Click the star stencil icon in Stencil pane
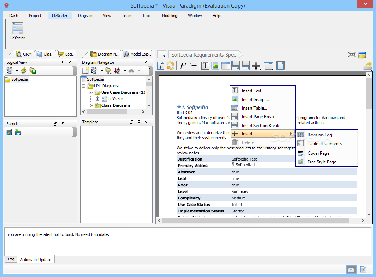 click(18, 132)
